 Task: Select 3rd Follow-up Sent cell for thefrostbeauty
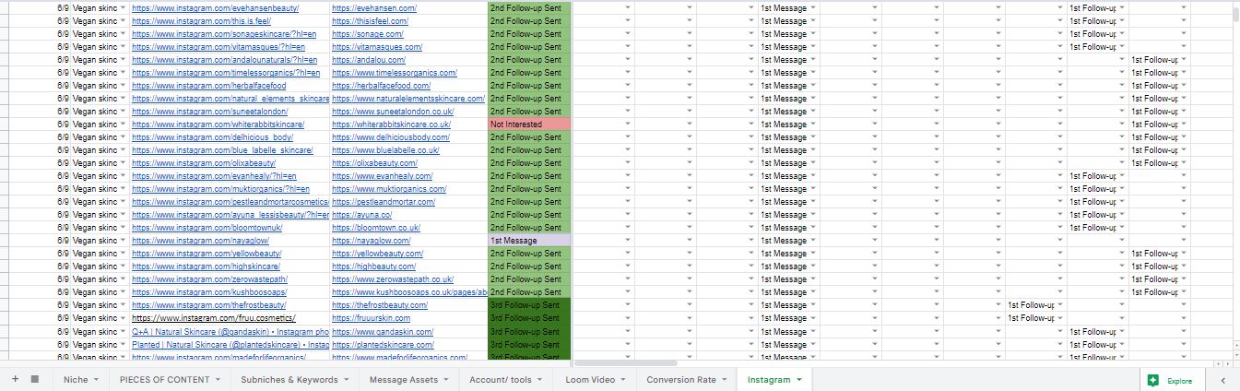click(x=529, y=305)
